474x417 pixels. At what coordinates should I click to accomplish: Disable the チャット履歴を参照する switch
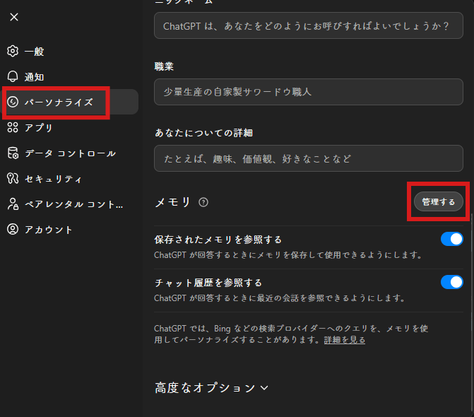[451, 282]
